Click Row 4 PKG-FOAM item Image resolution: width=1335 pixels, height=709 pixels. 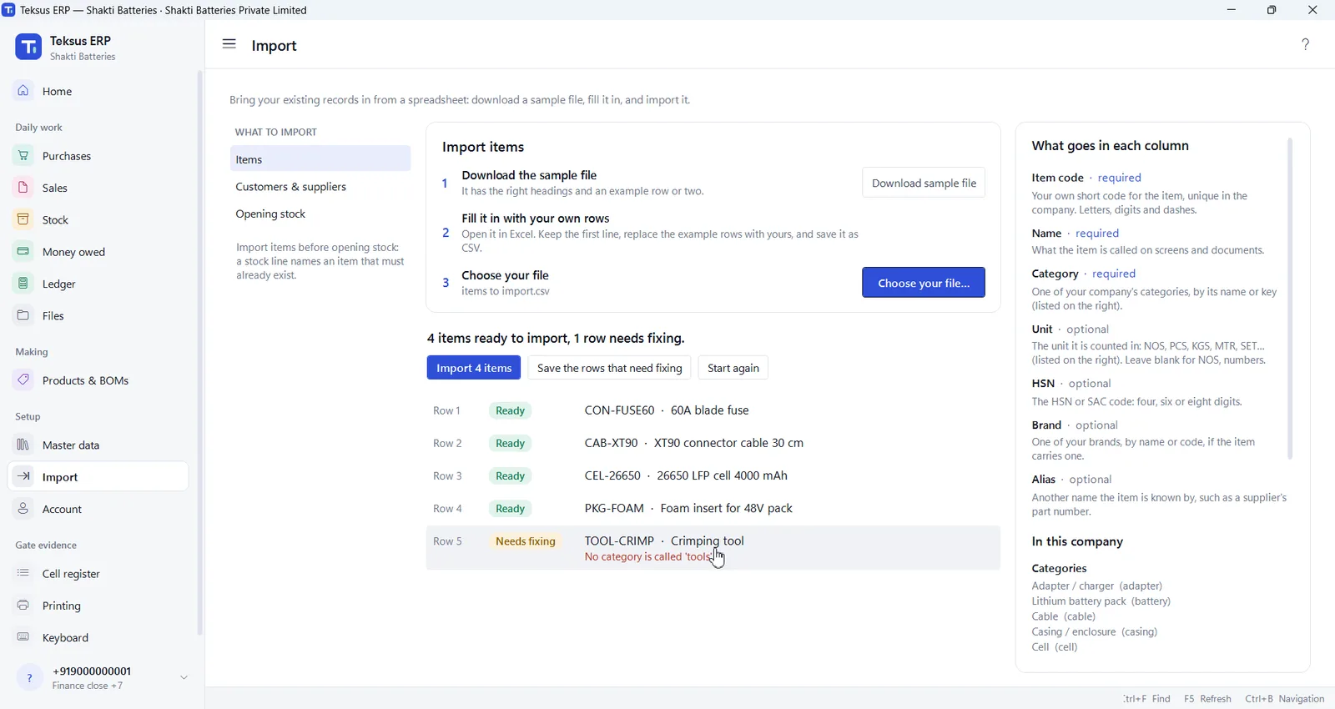click(713, 508)
